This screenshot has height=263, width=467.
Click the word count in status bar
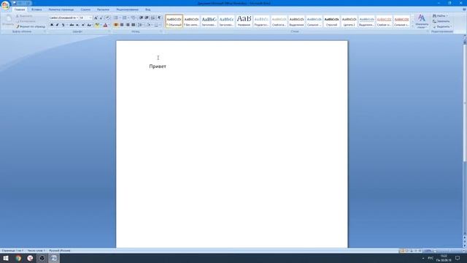pos(36,251)
